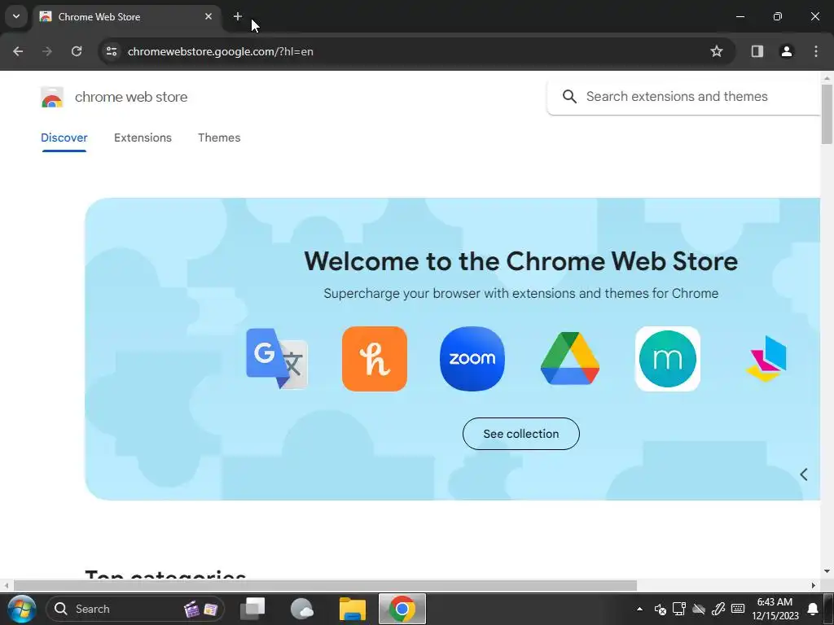Close the Chrome Web Store tab
Viewport: 834px width, 625px height.
[x=208, y=16]
